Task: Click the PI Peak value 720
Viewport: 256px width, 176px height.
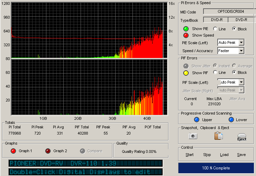Action: coord(37,133)
